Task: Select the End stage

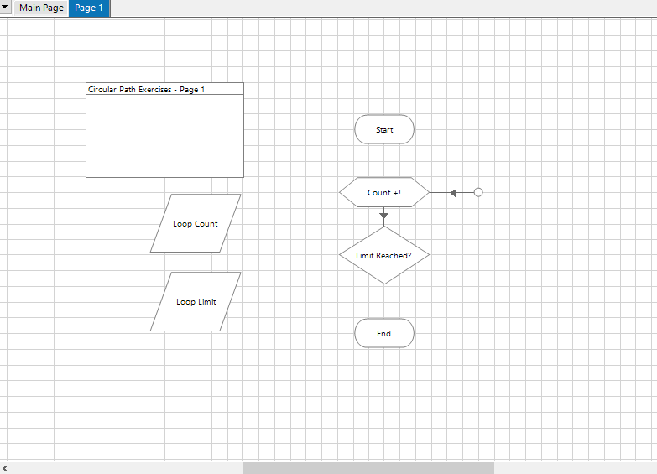Action: (384, 333)
